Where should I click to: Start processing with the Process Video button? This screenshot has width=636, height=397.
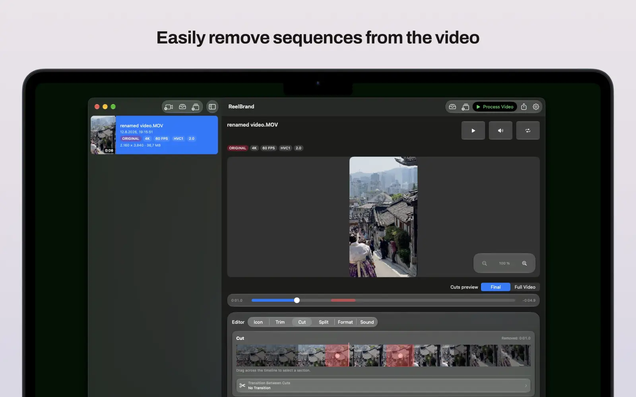495,107
